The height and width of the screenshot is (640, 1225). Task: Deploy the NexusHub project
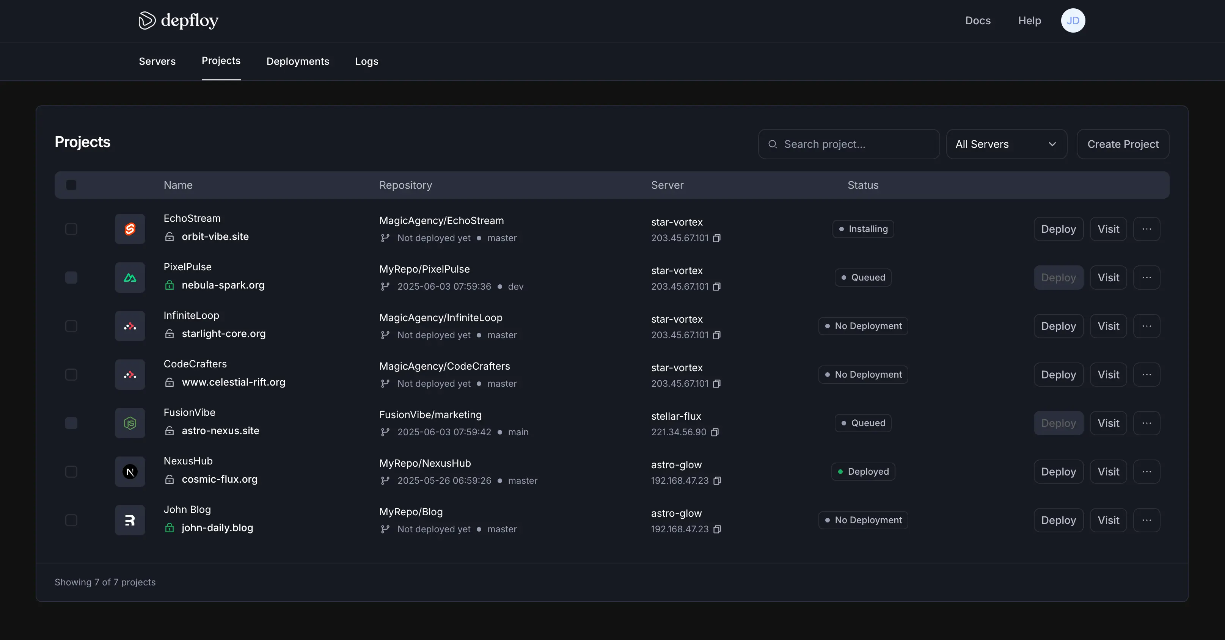coord(1059,472)
